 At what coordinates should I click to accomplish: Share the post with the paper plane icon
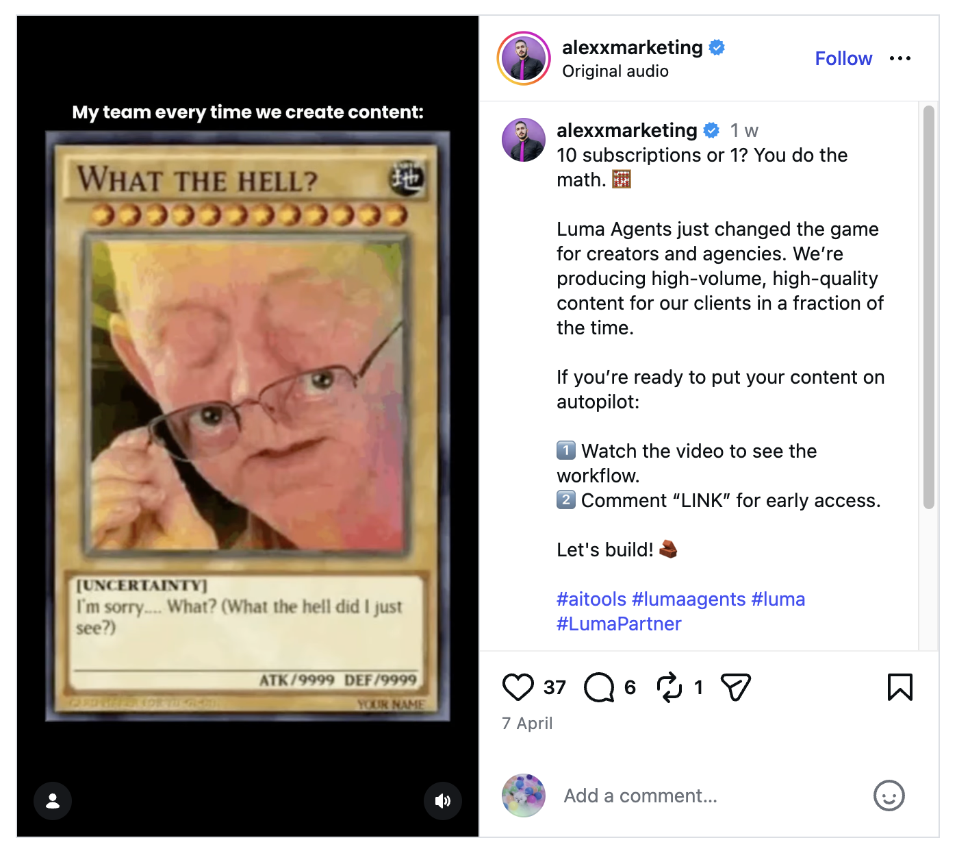tap(736, 687)
